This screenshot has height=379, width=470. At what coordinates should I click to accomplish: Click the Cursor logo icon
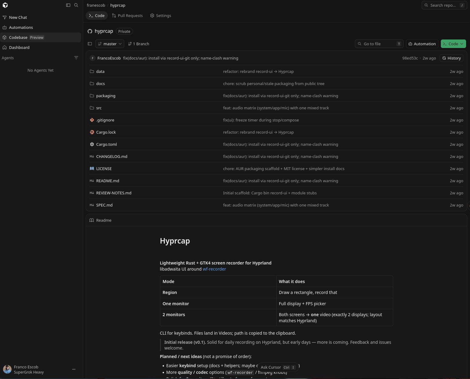coord(5,5)
